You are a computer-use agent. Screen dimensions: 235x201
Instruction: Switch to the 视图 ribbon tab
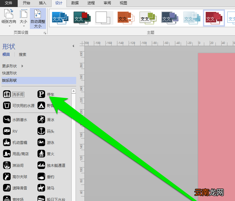click(x=123, y=3)
